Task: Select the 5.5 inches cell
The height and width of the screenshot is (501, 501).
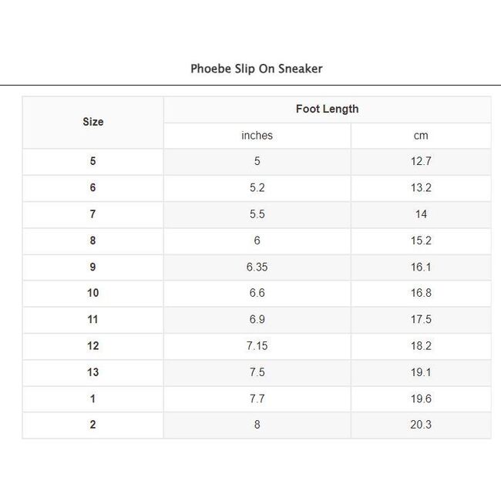Action: click(x=257, y=214)
